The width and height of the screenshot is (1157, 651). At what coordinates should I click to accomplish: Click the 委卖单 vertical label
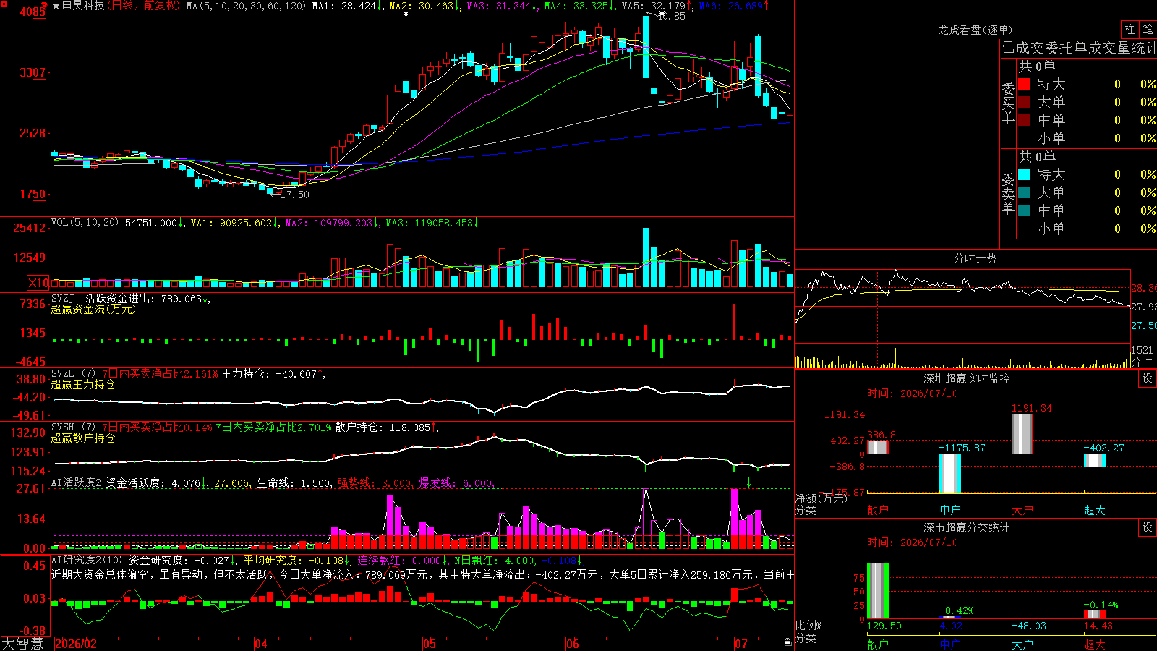[x=1008, y=194]
